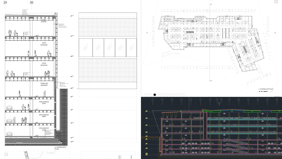Go to the first slide dot
Viewport: 282px width, 159px height.
coord(145,95)
